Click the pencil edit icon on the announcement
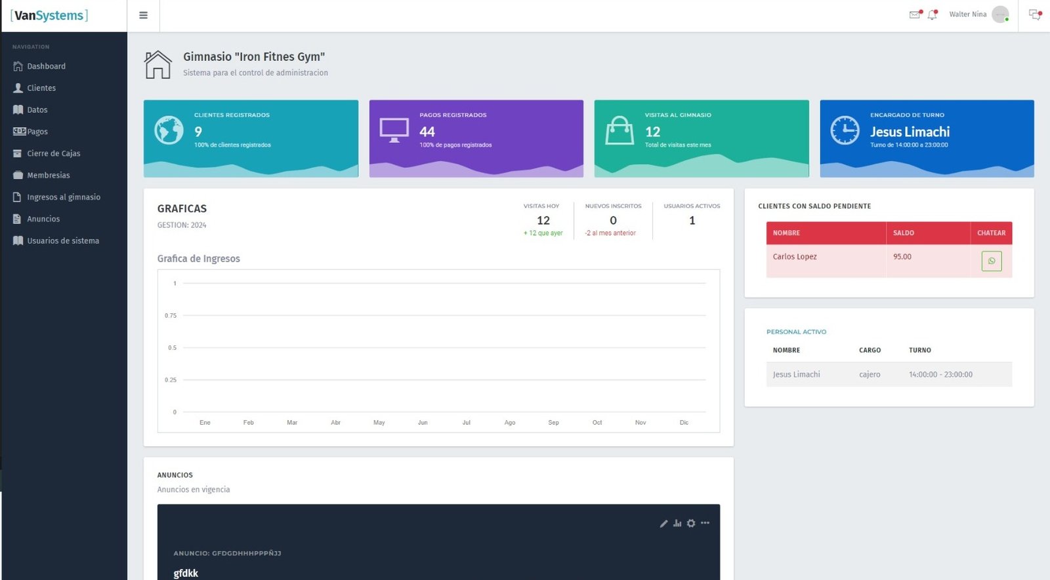The image size is (1050, 580). (663, 524)
